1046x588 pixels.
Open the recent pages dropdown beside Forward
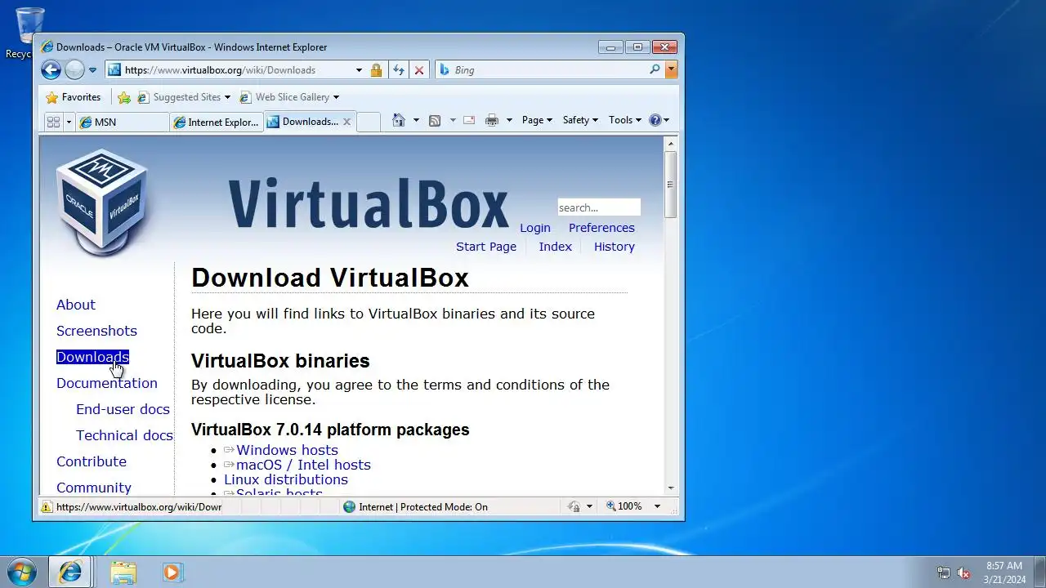click(92, 70)
